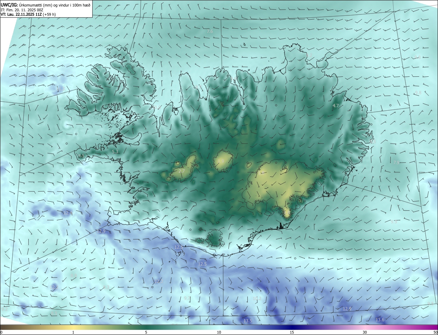This screenshot has width=438, height=335.
Task: Click the 10 tick label on color scale
Action: point(219,332)
